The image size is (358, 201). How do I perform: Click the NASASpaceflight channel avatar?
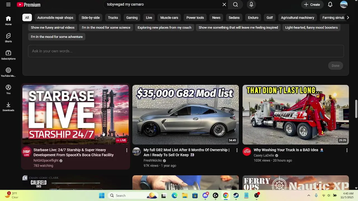coord(27,152)
